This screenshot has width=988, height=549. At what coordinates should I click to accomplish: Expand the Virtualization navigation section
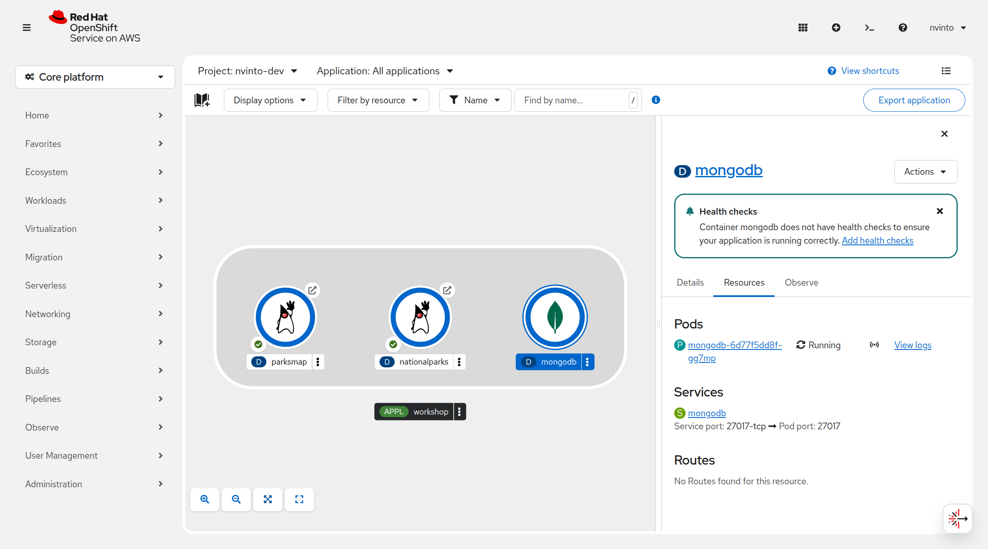point(94,229)
